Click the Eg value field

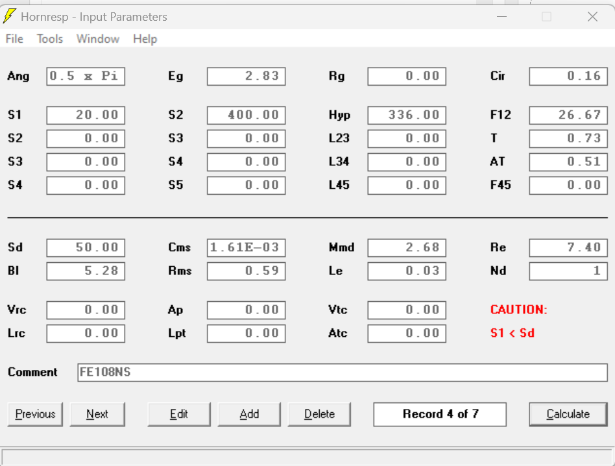(x=247, y=77)
